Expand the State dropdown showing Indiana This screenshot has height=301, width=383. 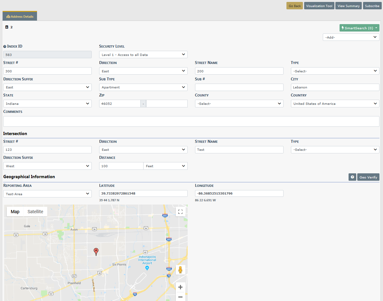[x=47, y=104]
